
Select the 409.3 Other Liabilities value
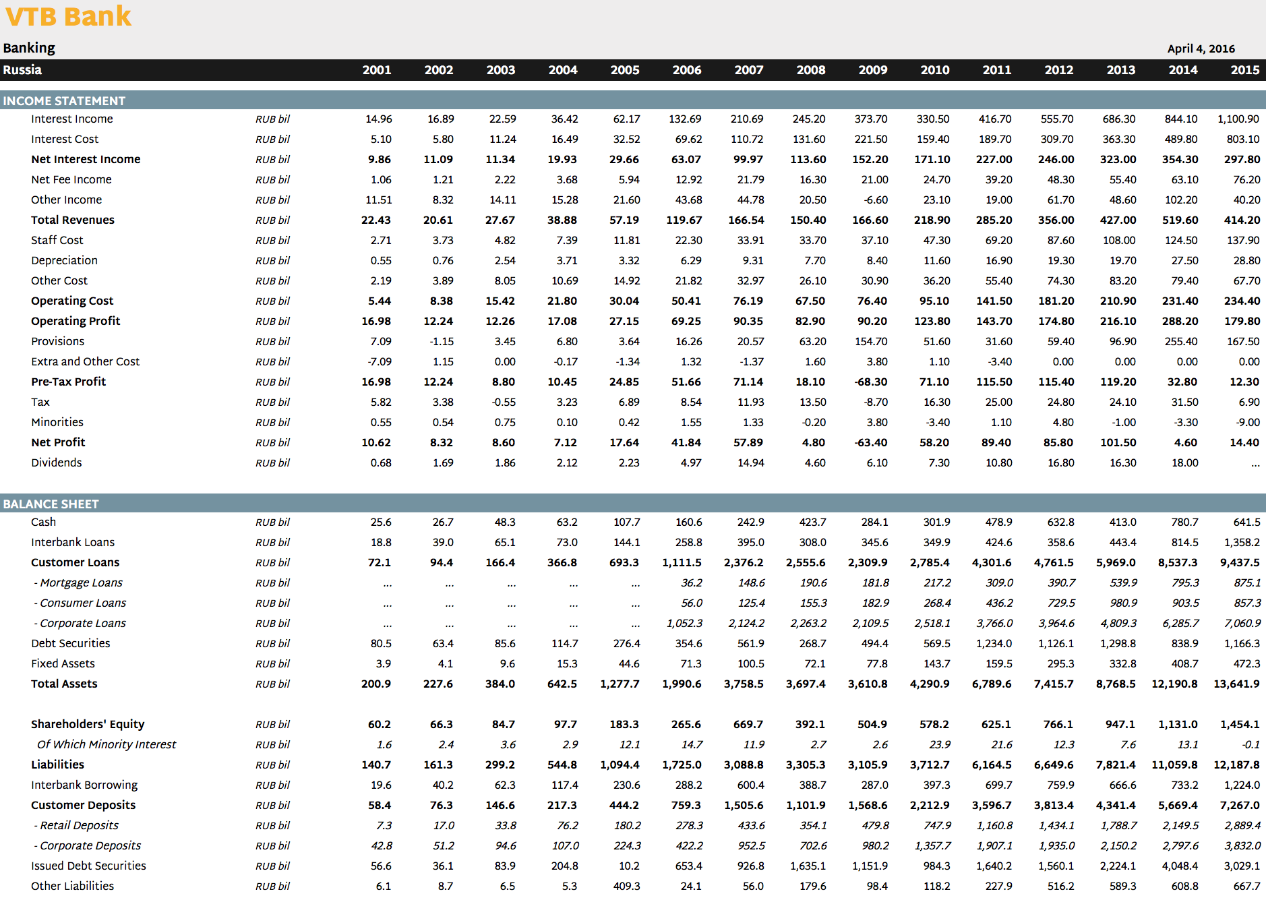click(x=626, y=886)
